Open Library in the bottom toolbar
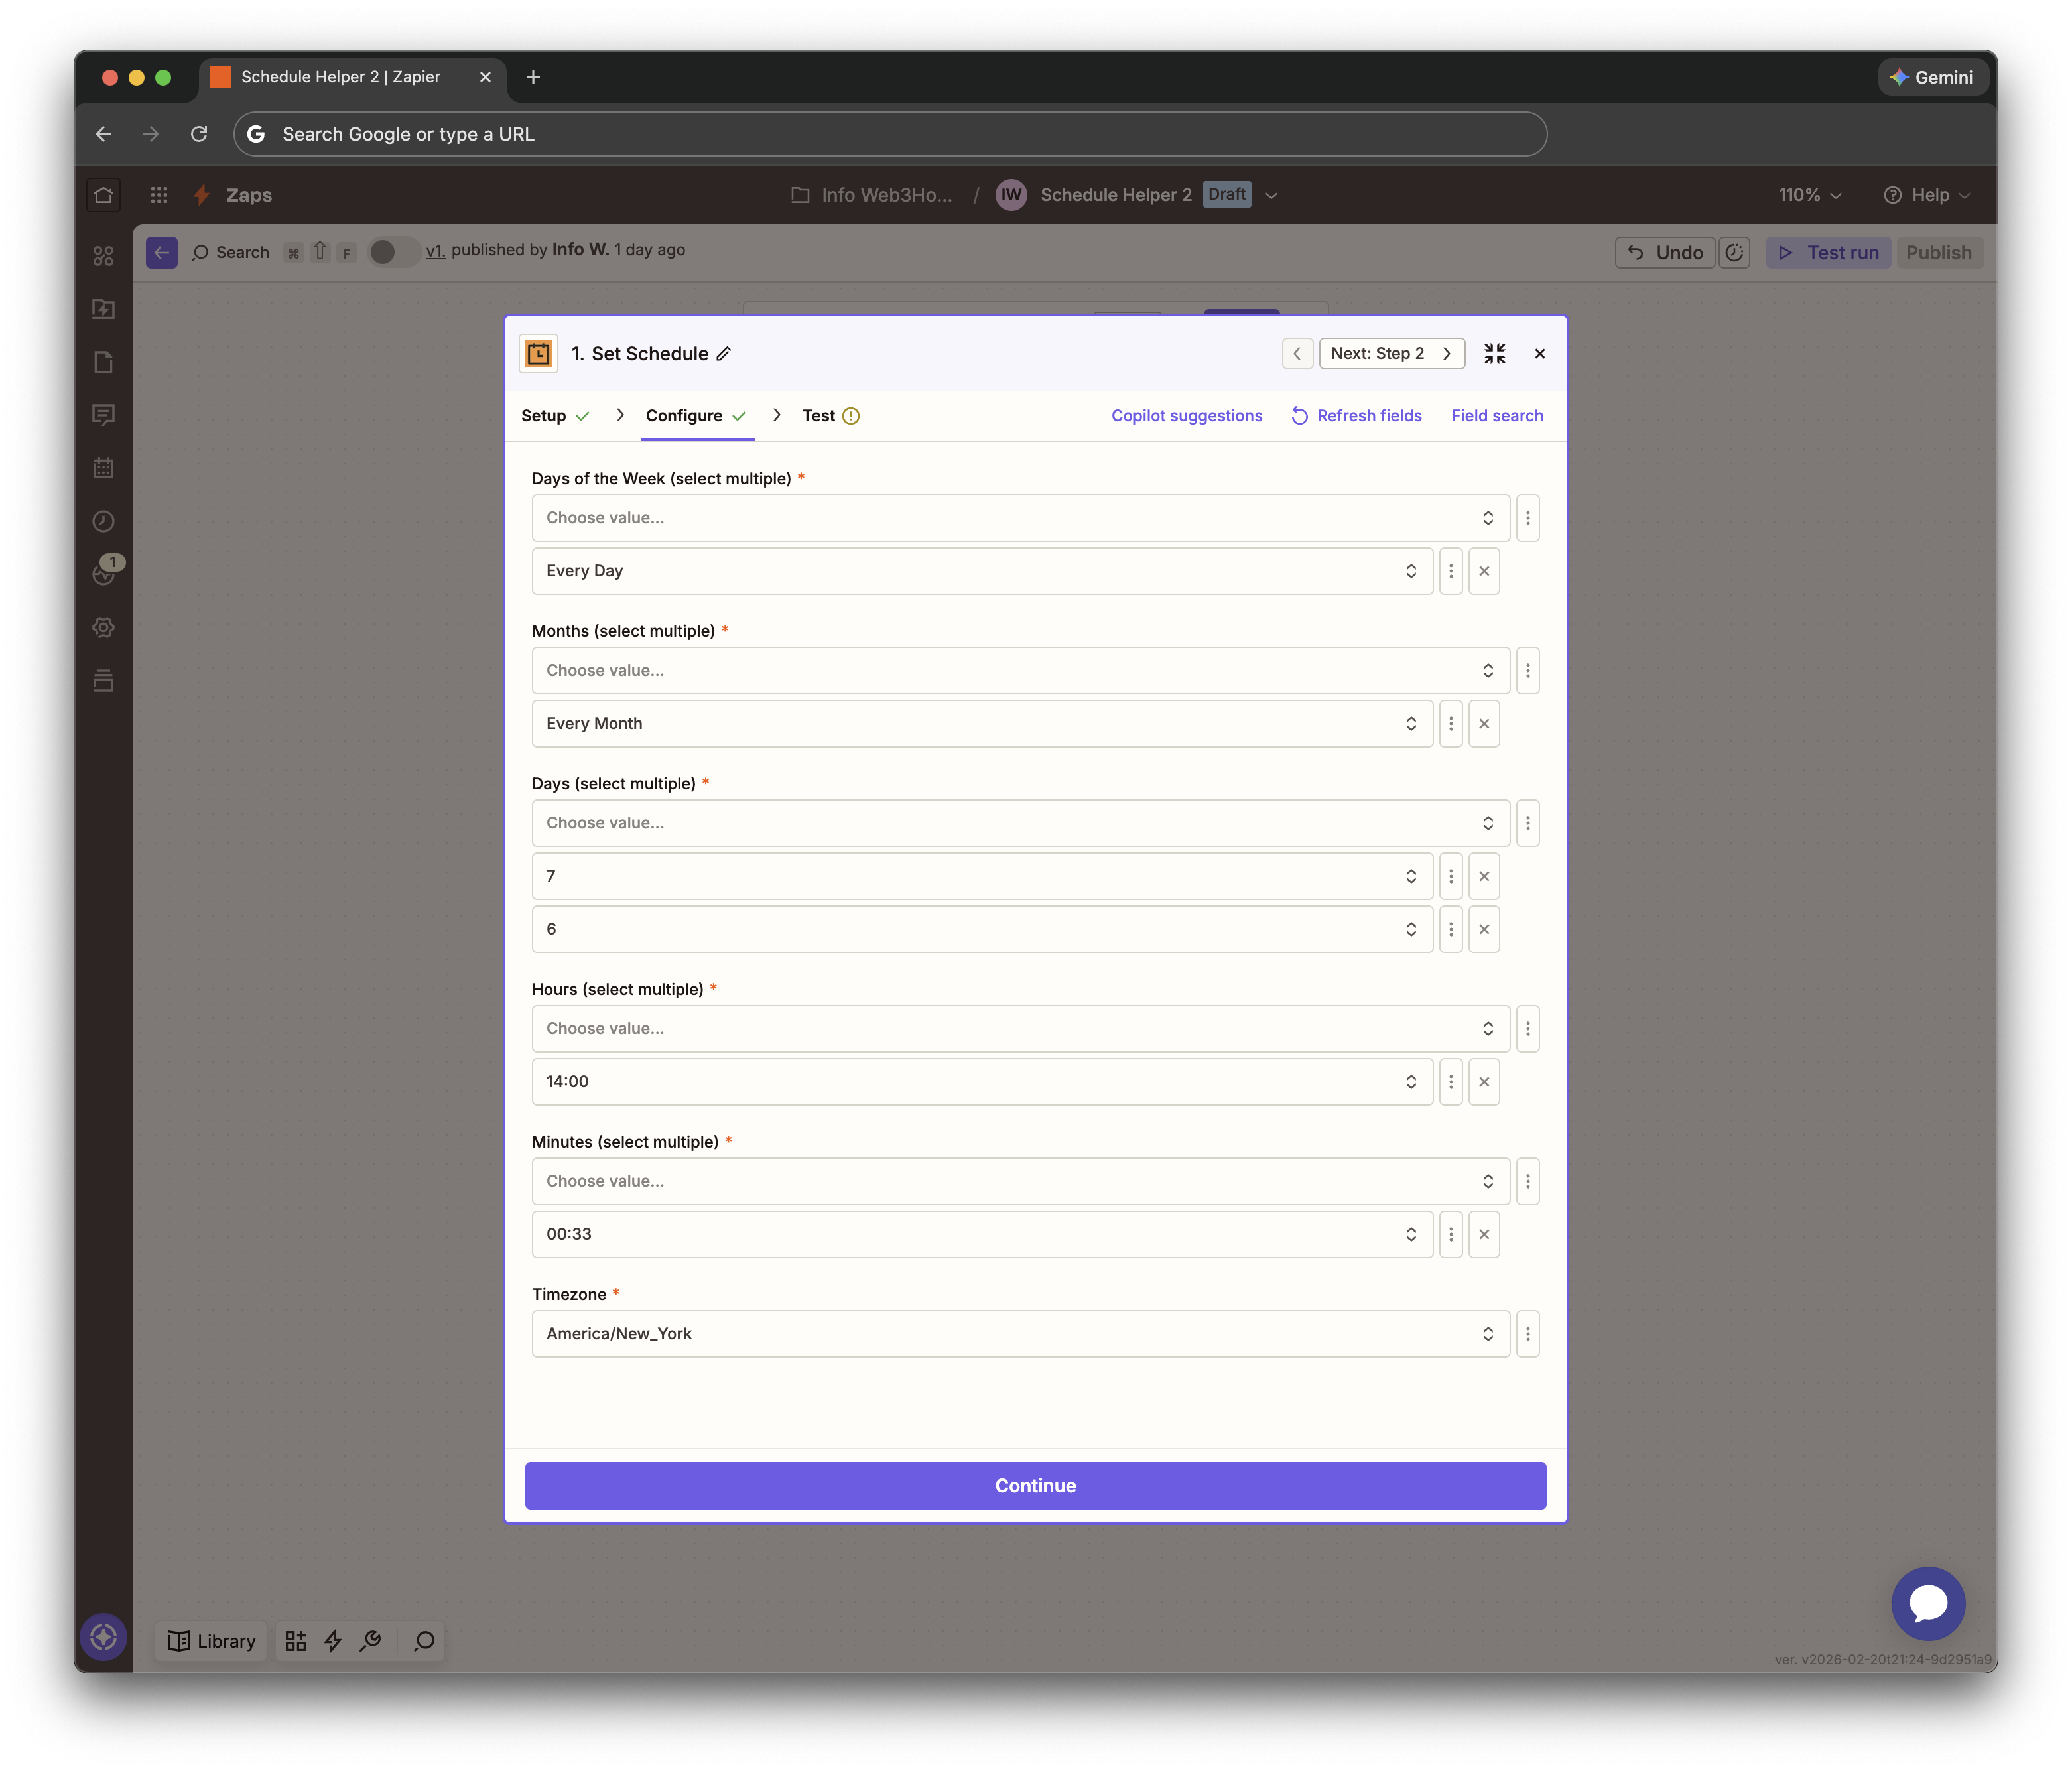Image resolution: width=2072 pixels, height=1771 pixels. click(212, 1641)
